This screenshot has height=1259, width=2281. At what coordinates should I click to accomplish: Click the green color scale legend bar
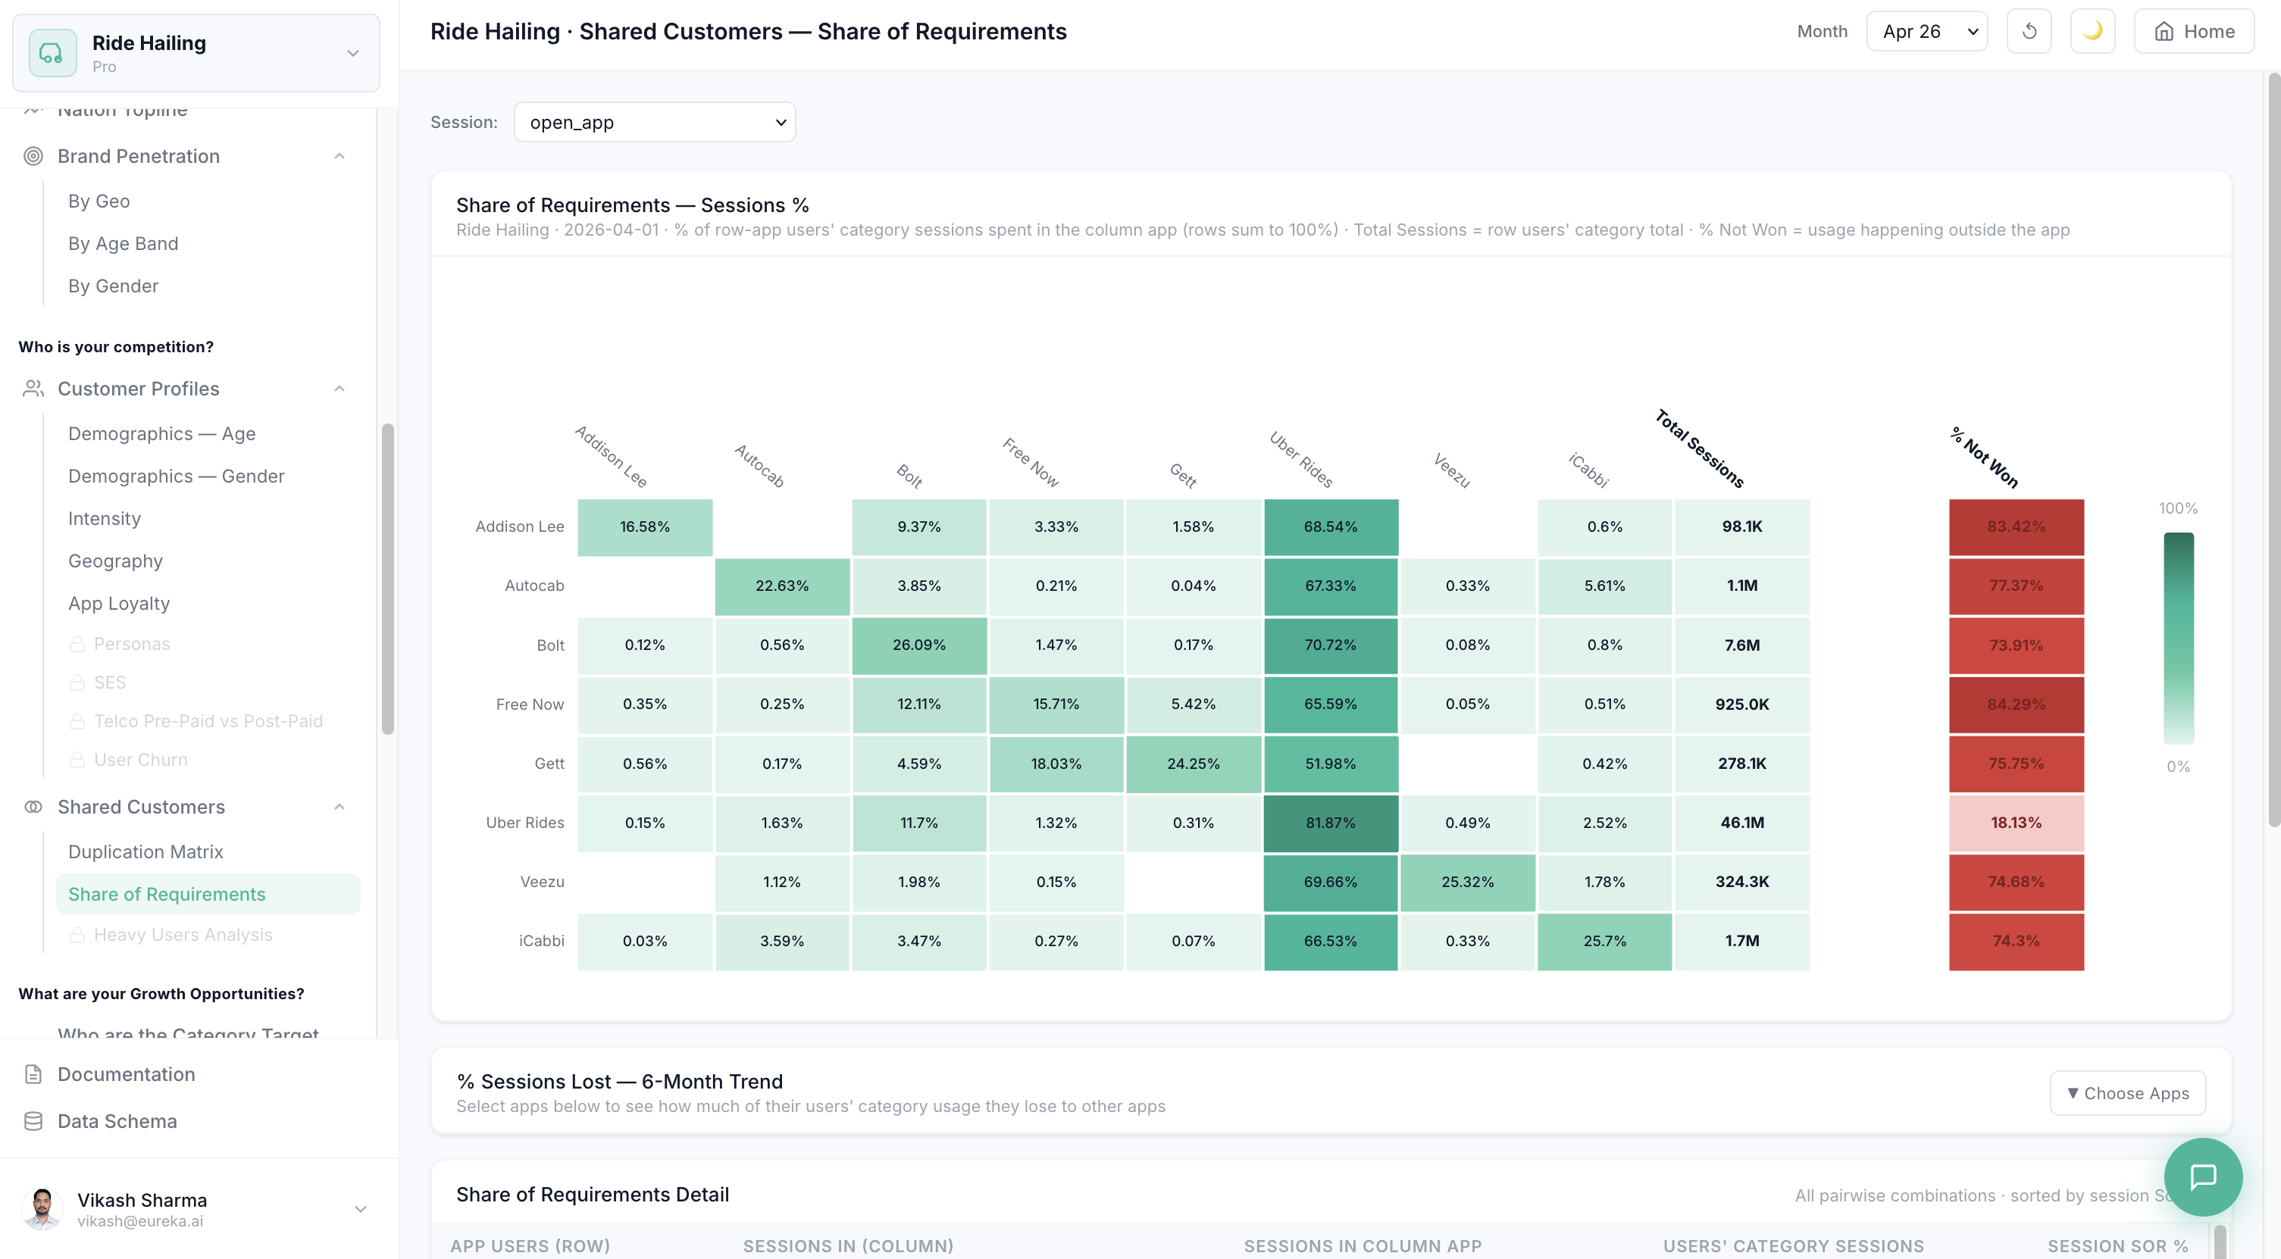tap(2178, 638)
